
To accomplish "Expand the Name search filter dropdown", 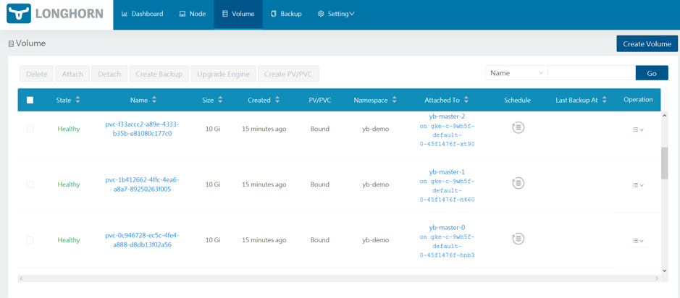I will point(516,73).
